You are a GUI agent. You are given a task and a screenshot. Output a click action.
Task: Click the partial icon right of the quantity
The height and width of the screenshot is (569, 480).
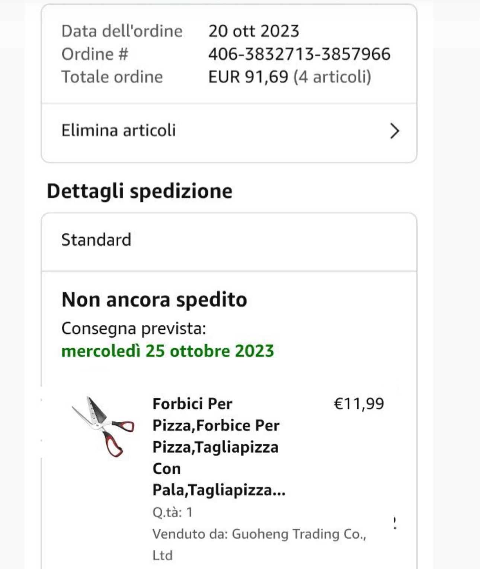(x=394, y=523)
